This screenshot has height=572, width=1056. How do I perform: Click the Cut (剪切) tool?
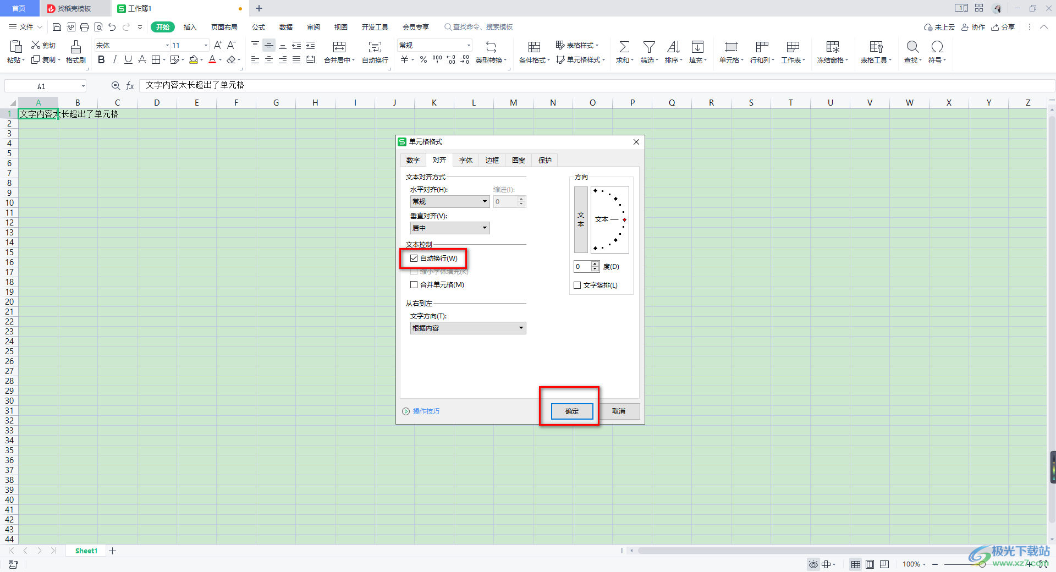(43, 45)
